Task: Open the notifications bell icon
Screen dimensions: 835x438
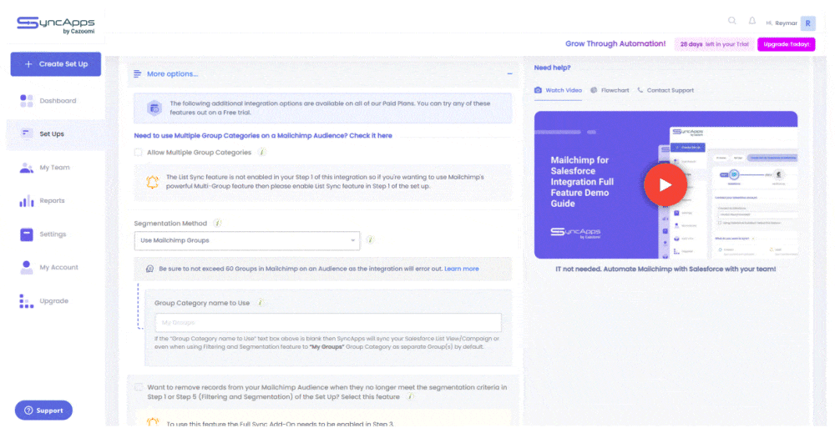Action: pos(752,22)
